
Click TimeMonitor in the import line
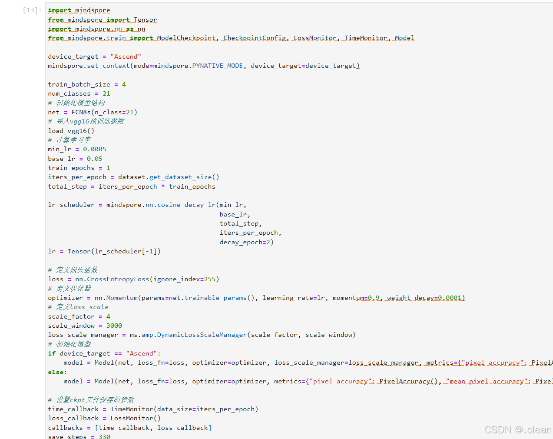click(366, 38)
